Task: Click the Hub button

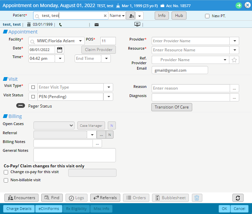Action: click(179, 16)
